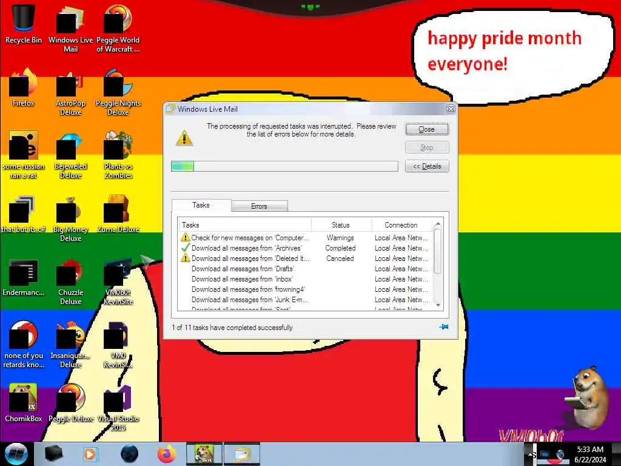The height and width of the screenshot is (466, 621).
Task: Select the 'none of you' desktop icon
Action: pyautogui.click(x=24, y=345)
